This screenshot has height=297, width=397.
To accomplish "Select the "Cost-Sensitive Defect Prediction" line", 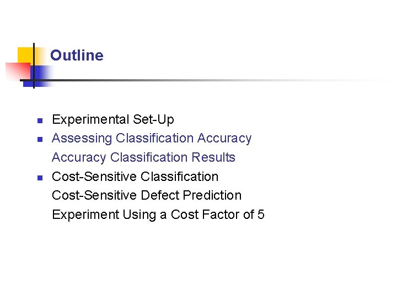I will coord(147,195).
